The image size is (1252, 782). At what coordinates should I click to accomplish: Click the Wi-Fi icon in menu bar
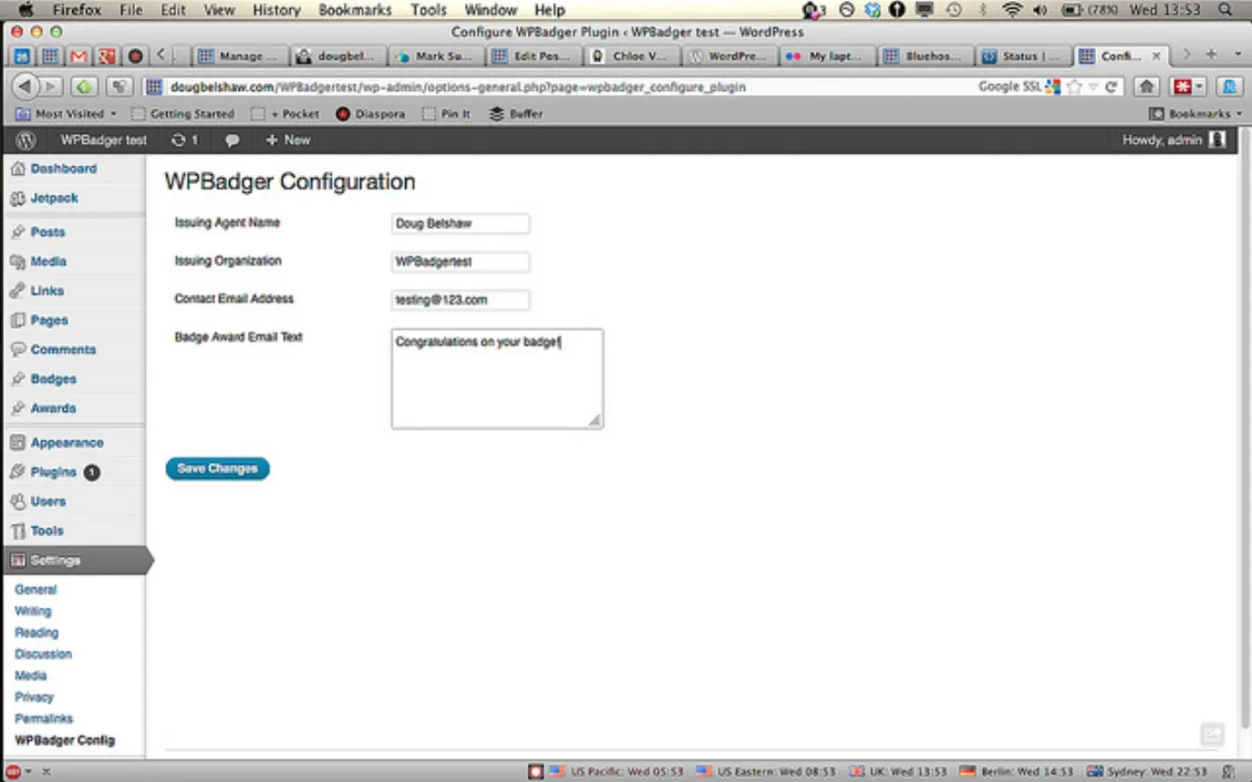pos(1011,10)
